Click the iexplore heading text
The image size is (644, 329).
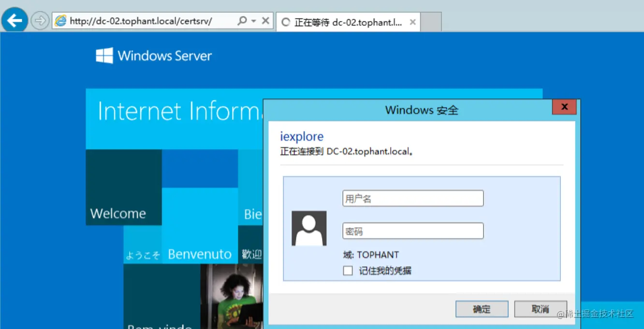pos(302,137)
